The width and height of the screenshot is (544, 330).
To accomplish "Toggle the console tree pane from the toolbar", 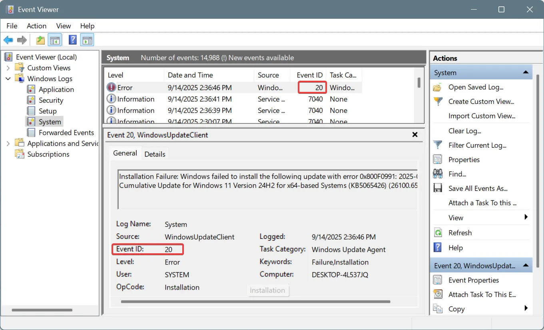I will click(55, 40).
